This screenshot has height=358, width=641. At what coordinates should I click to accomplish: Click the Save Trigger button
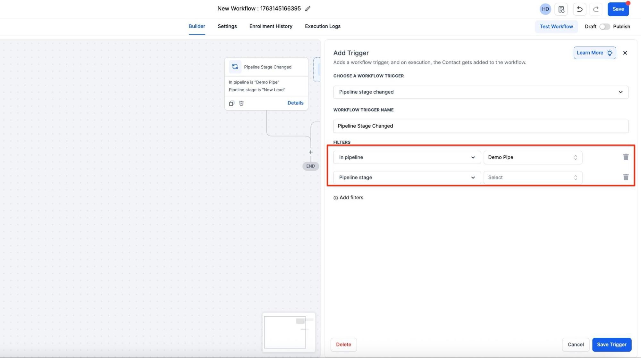(x=611, y=345)
